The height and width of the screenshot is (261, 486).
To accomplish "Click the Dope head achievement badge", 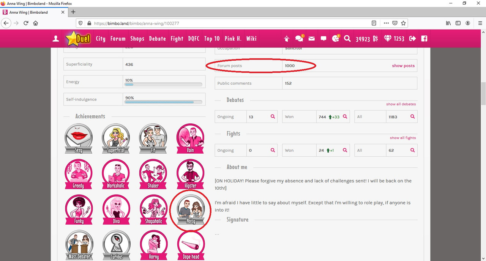I will coord(190,245).
